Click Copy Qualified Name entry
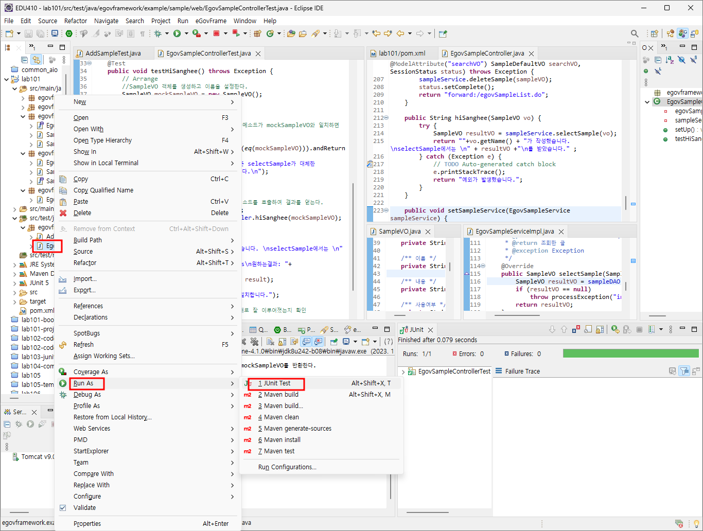Image resolution: width=703 pixels, height=531 pixels. (103, 190)
